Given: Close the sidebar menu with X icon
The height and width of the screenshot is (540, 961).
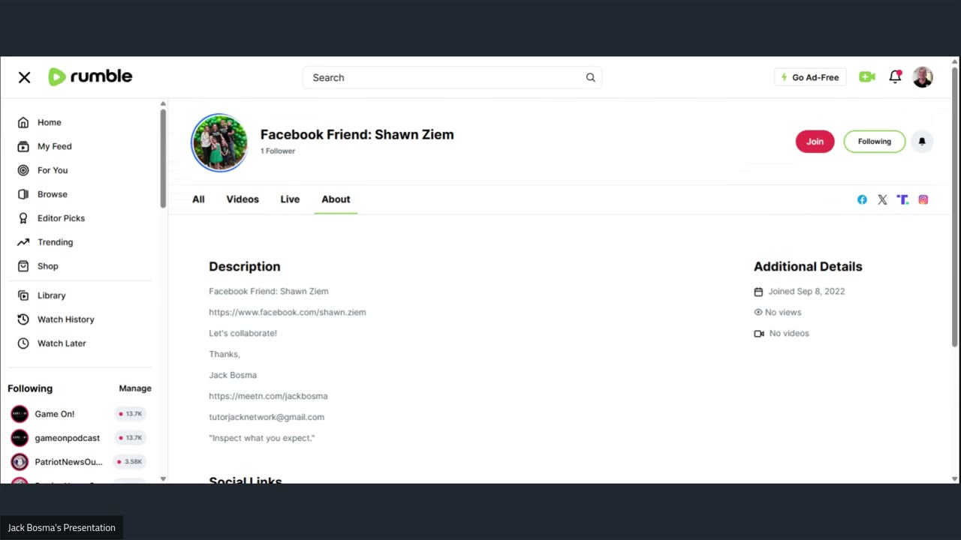Looking at the screenshot, I should [x=24, y=77].
